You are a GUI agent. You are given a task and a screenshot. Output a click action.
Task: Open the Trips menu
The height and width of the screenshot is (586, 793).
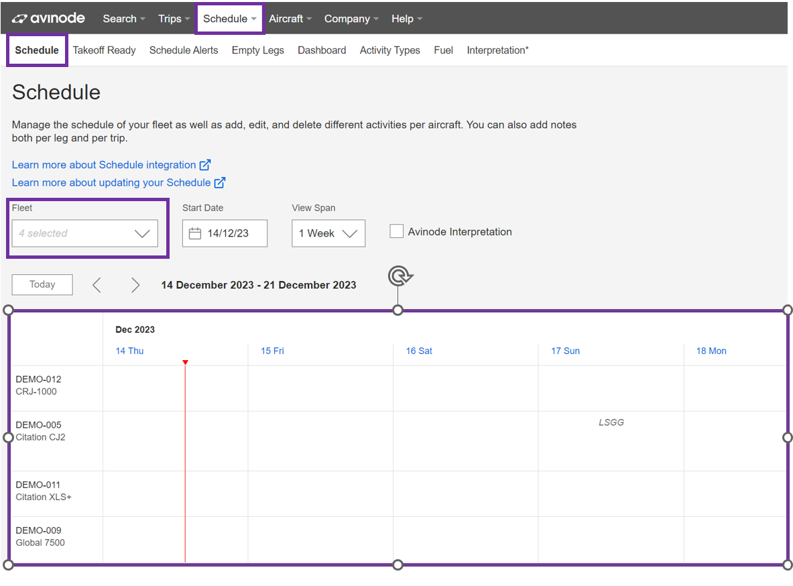pos(174,19)
